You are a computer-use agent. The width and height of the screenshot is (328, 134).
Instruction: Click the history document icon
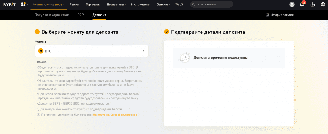(x=267, y=15)
